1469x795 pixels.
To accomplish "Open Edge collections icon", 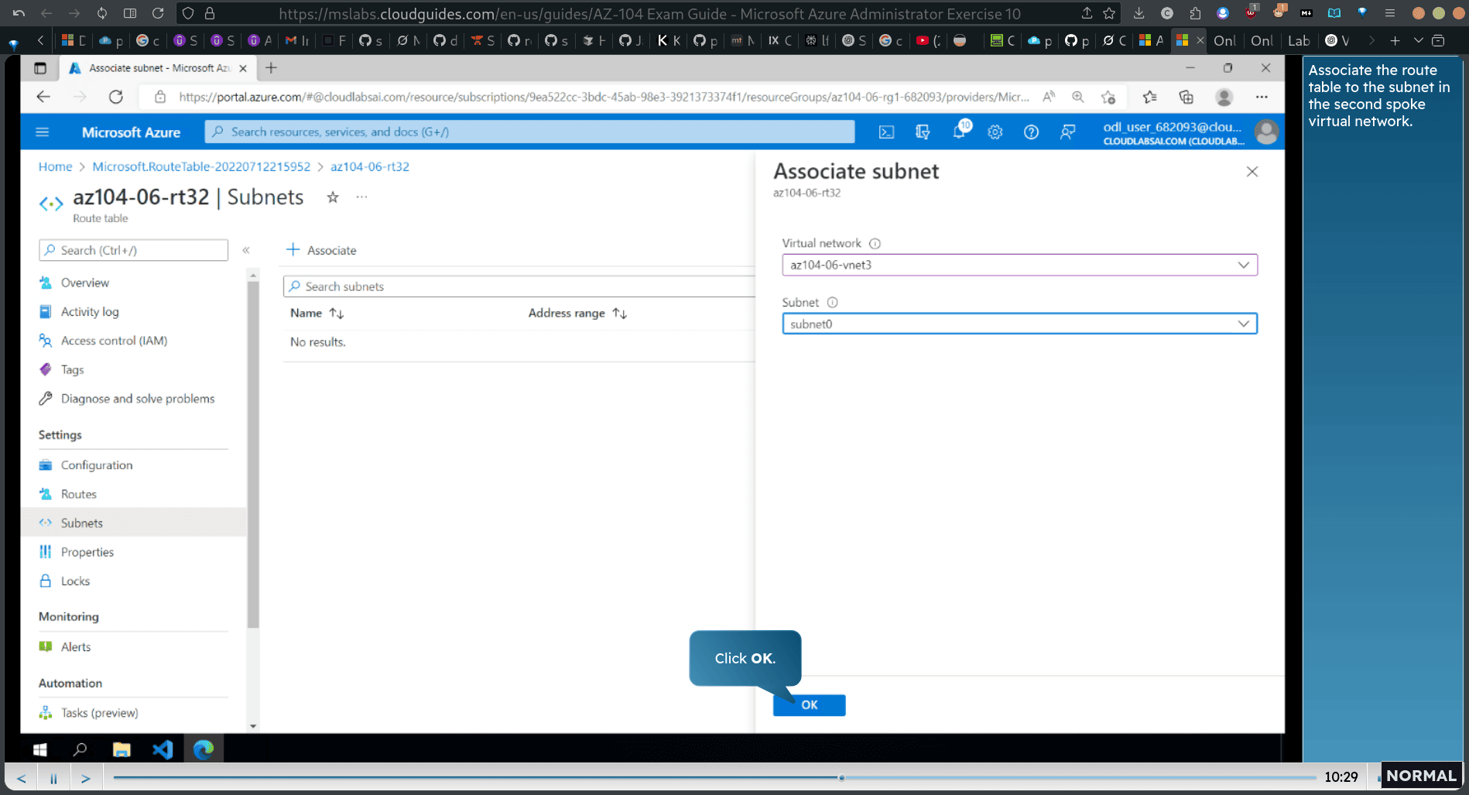I will 1186,97.
